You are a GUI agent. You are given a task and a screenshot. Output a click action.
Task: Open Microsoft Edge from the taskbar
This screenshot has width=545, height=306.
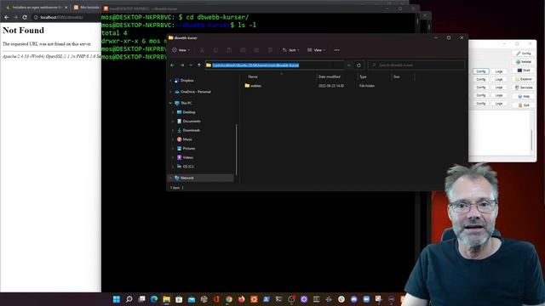(154, 299)
